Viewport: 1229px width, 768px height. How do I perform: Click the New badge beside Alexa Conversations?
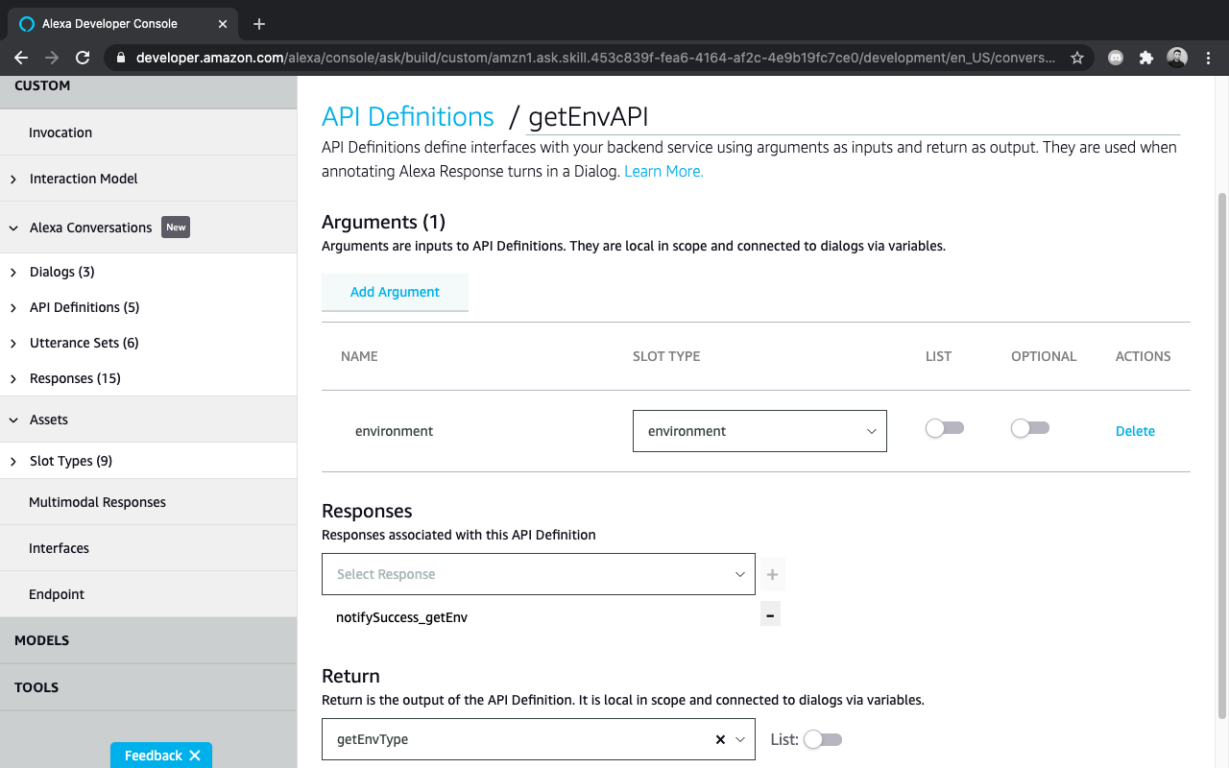176,228
